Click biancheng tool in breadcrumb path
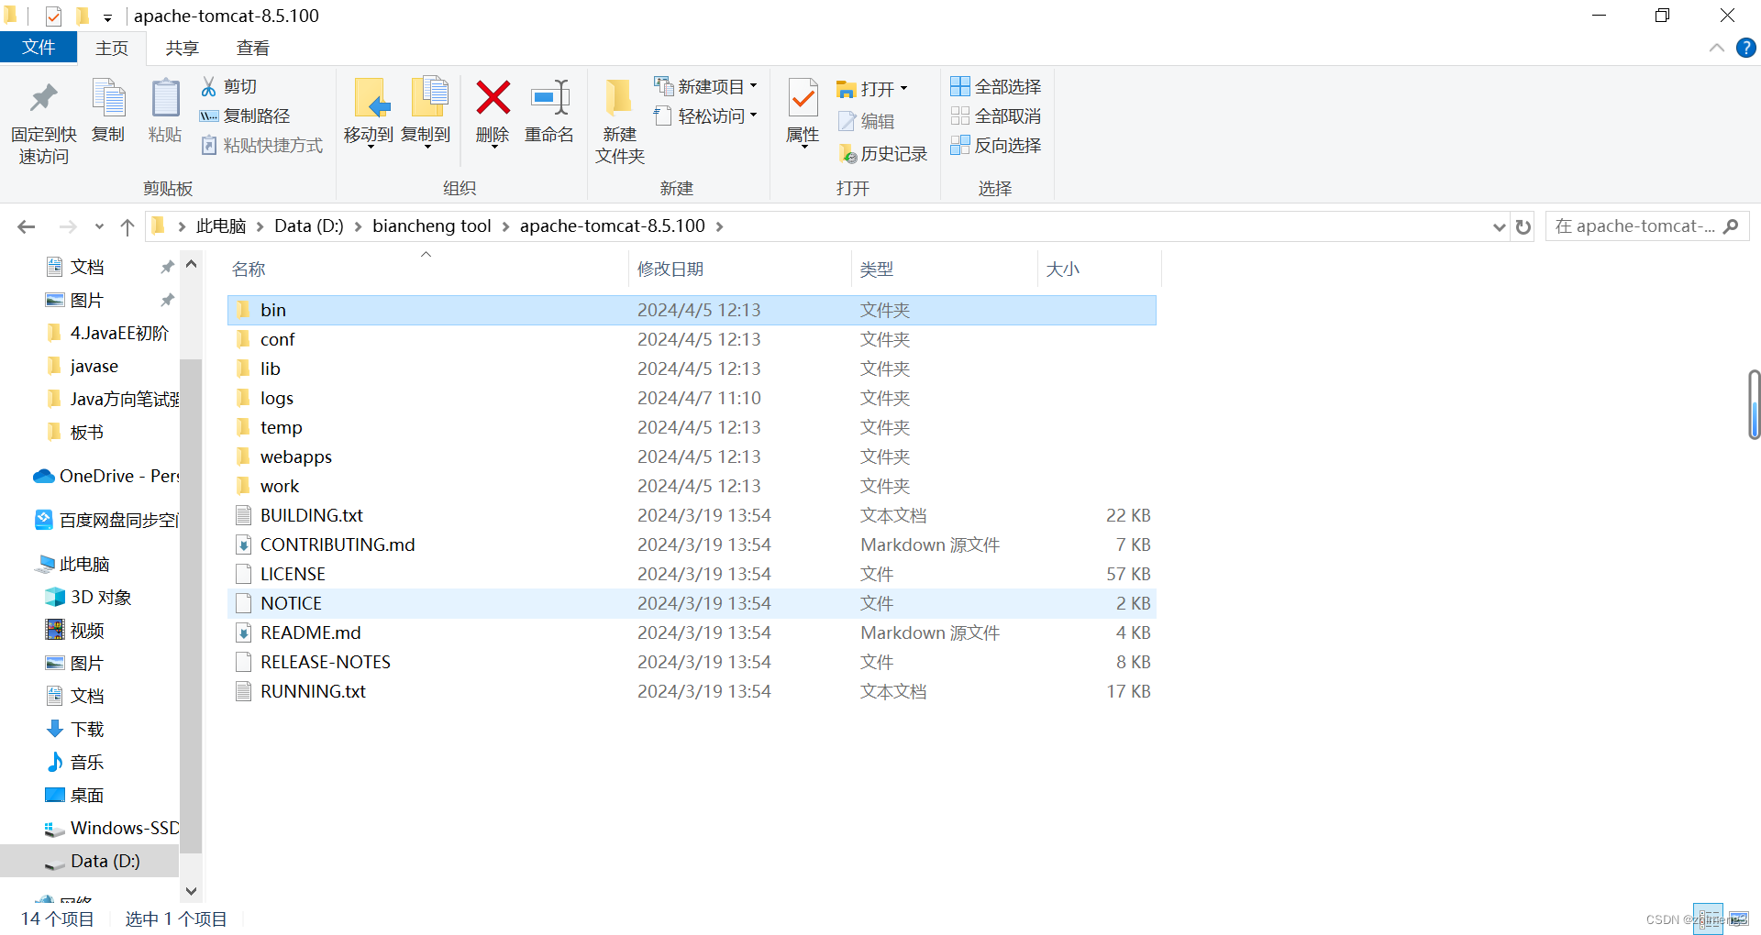Viewport: 1761px width, 935px height. tap(432, 226)
